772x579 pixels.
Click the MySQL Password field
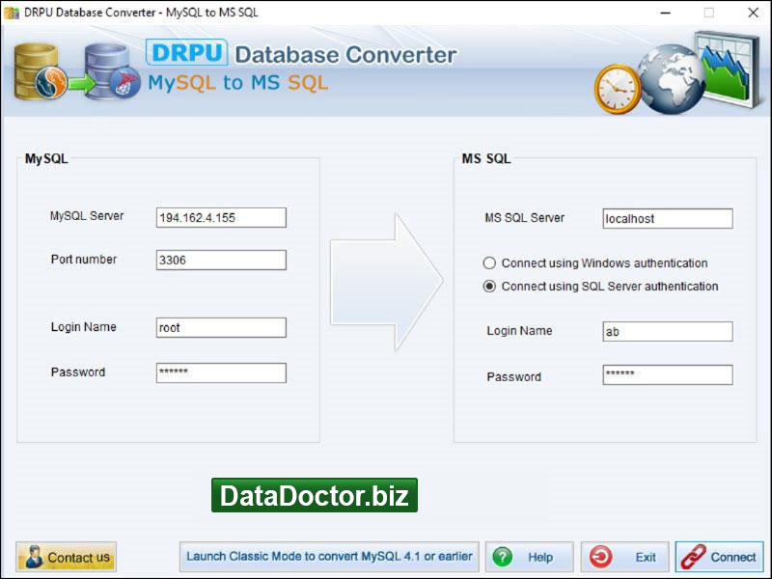pos(221,373)
